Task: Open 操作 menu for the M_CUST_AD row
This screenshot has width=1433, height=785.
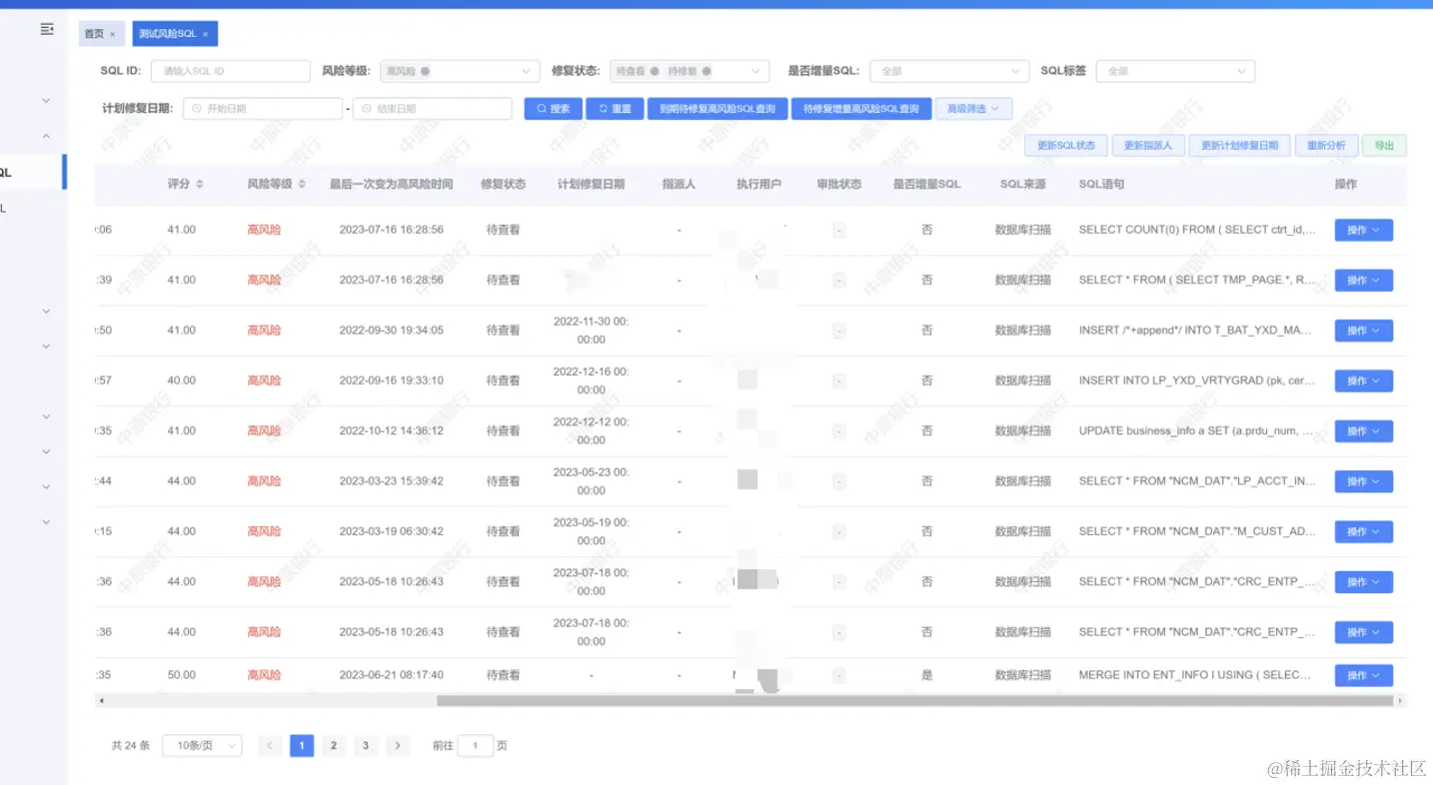Action: tap(1363, 531)
